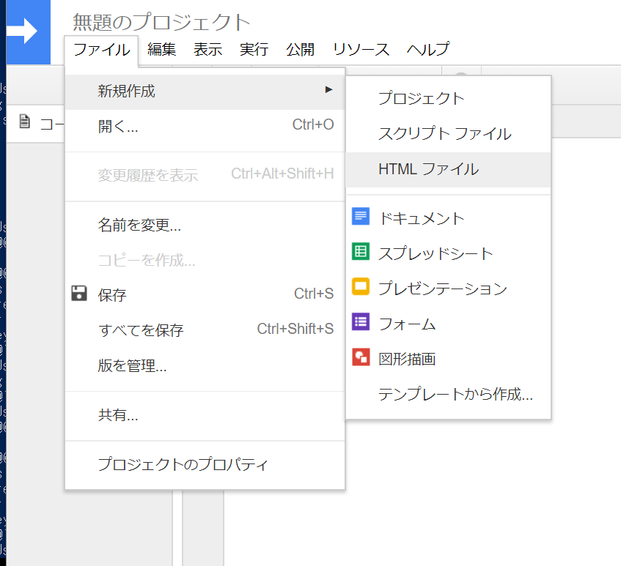Create a new プロジェクト from the submenu
621x566 pixels.
[448, 99]
